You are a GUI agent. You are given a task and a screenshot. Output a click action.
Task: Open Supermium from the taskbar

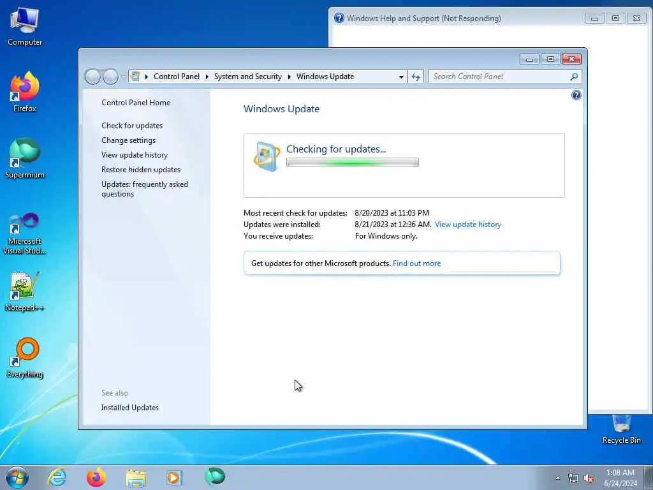(x=215, y=477)
